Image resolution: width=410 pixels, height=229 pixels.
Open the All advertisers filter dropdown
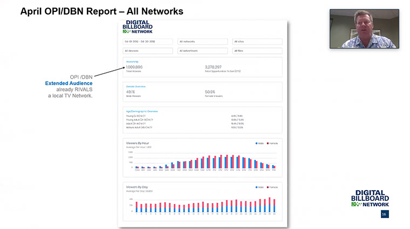click(203, 51)
